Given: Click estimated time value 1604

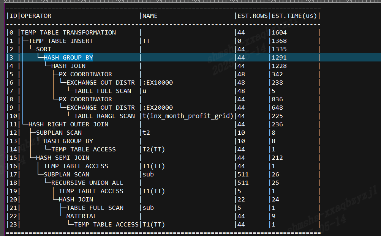Looking at the screenshot, I should click(279, 33).
